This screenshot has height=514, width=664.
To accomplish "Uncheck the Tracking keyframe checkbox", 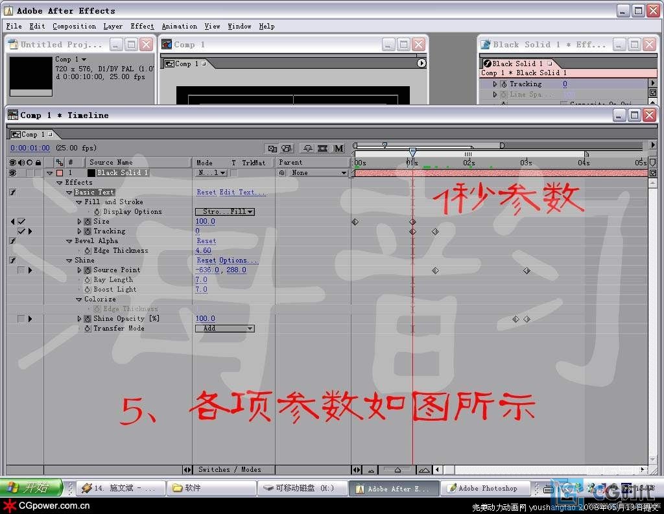I will [21, 231].
